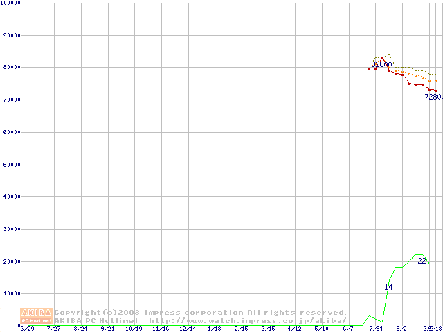Click the 70000 y-axis label
The height and width of the screenshot is (332, 443).
[12, 100]
